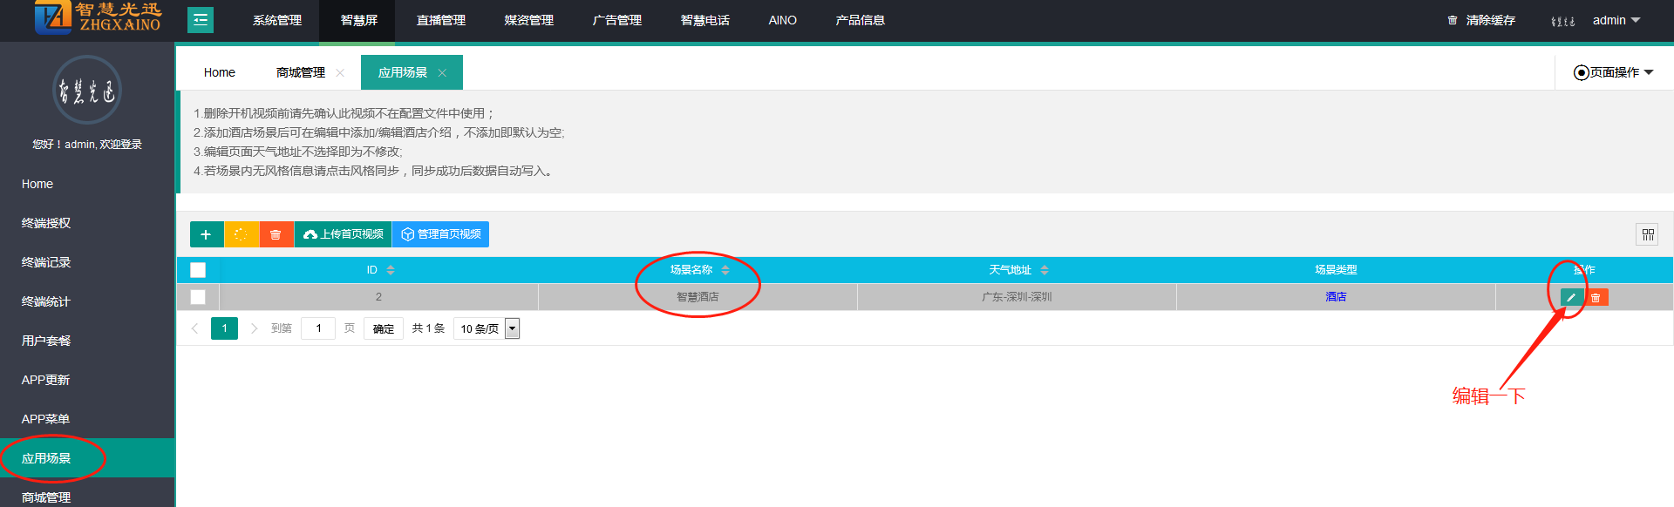The width and height of the screenshot is (1674, 507).
Task: Tick the checkbox for the 智慧酒店 row
Action: pyautogui.click(x=198, y=297)
